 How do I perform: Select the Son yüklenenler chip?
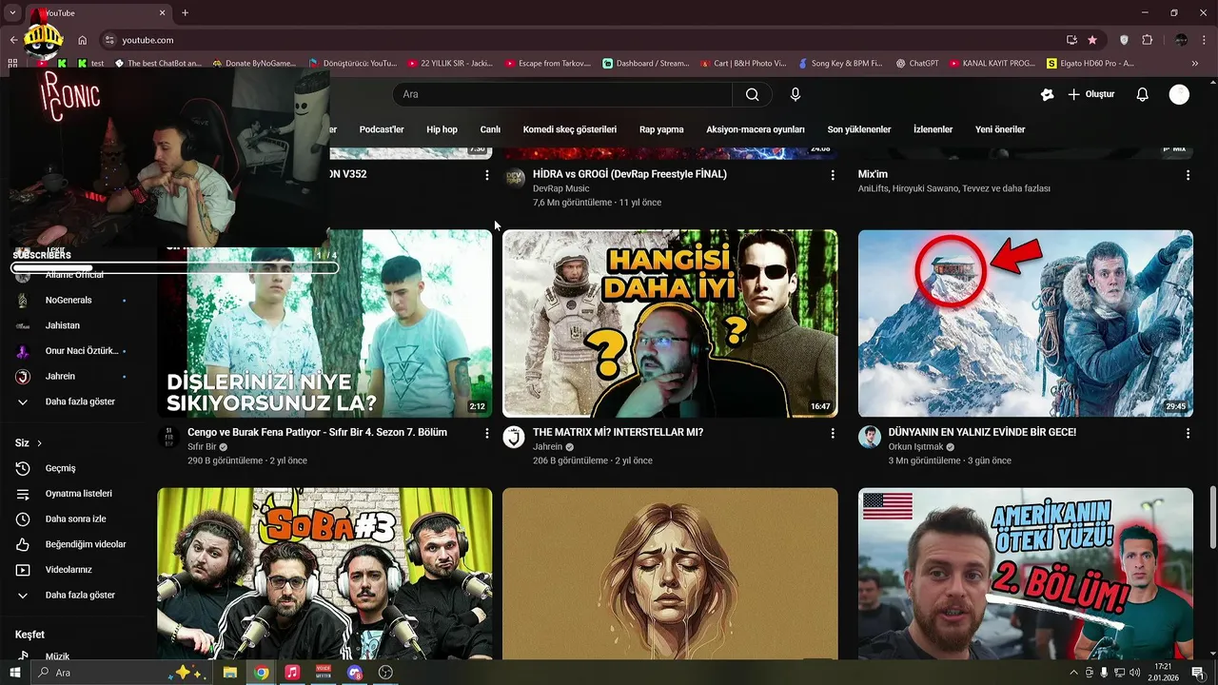[x=859, y=129]
